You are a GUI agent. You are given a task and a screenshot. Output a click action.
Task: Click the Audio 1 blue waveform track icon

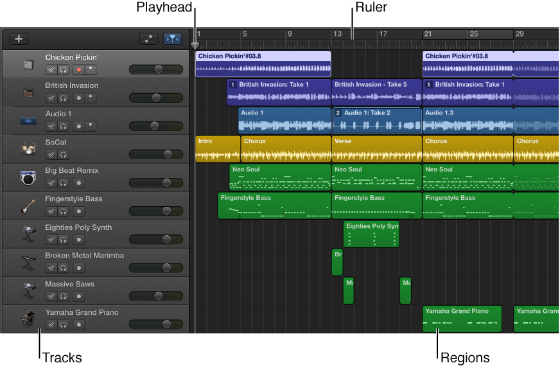(x=27, y=121)
